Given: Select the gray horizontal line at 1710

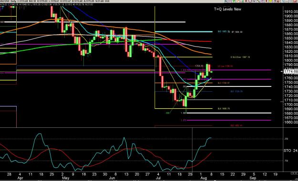Looking at the screenshot, I should pos(229,100).
